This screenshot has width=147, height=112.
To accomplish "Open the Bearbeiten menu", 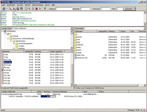I will click(11, 5).
